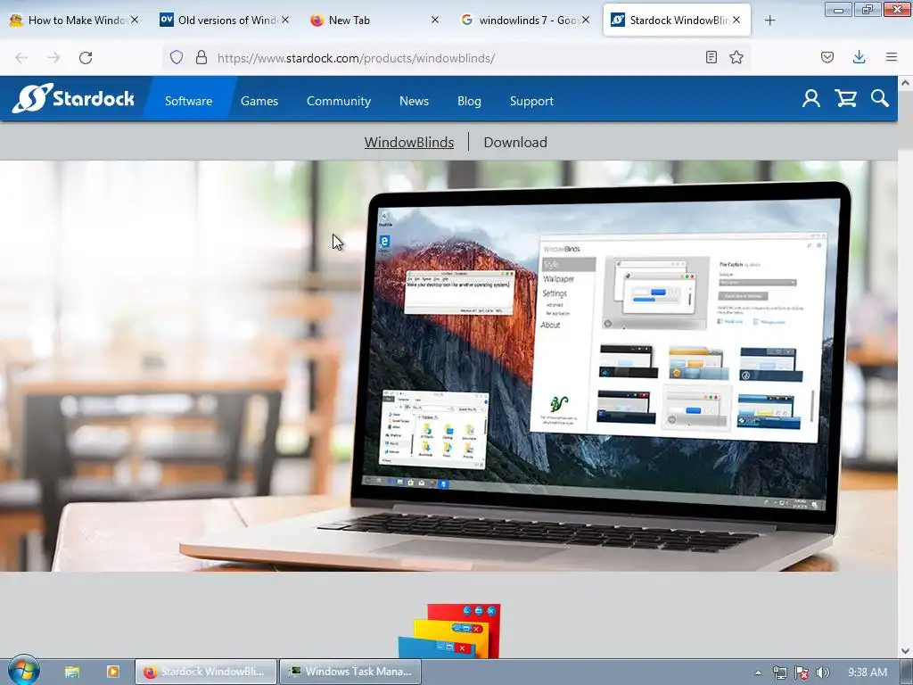Open the News nav item
This screenshot has height=685, width=913.
(x=414, y=101)
